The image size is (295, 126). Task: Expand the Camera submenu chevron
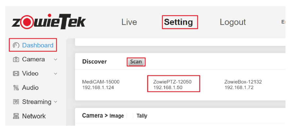tap(56, 59)
